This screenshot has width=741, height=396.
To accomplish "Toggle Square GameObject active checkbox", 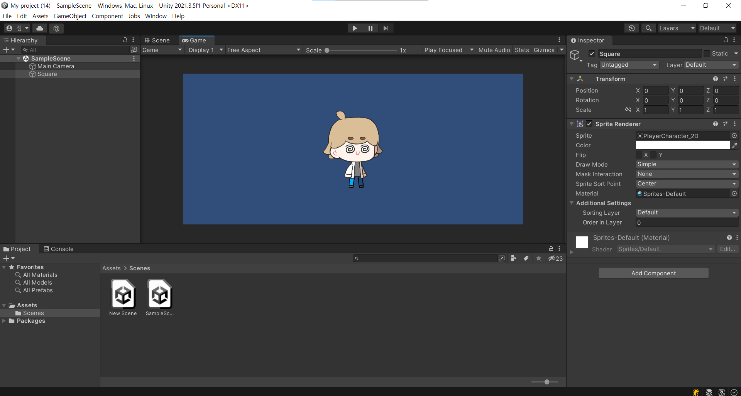I will pos(592,54).
